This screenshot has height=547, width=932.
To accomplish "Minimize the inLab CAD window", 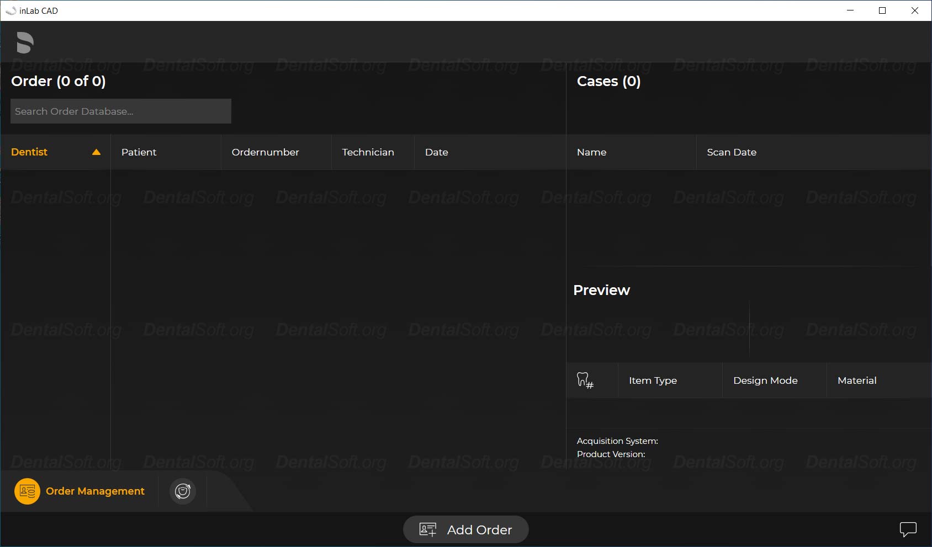I will (850, 10).
